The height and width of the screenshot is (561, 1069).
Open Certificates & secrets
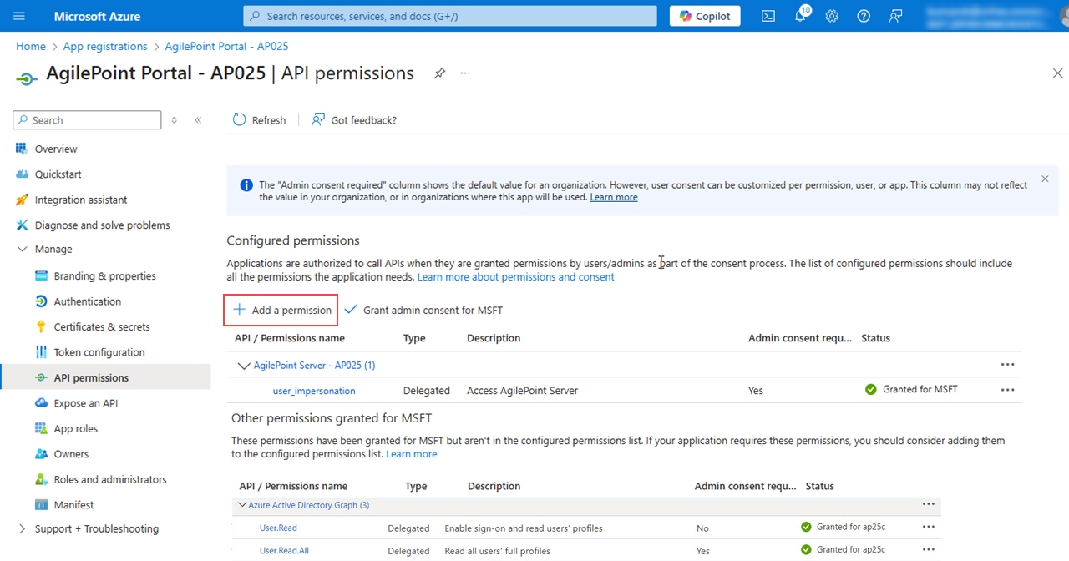point(102,327)
